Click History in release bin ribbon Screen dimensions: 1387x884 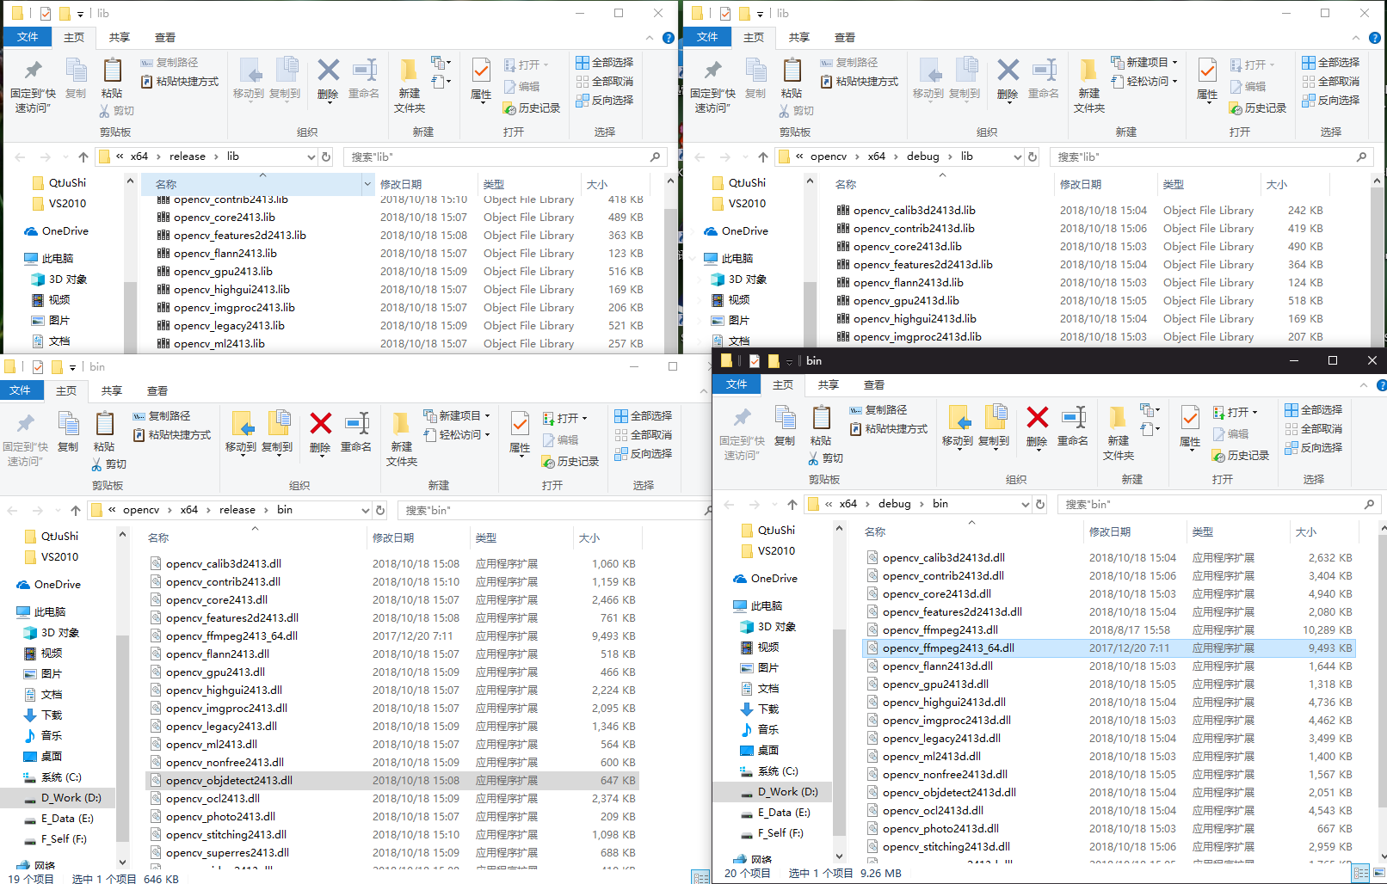[x=570, y=462]
